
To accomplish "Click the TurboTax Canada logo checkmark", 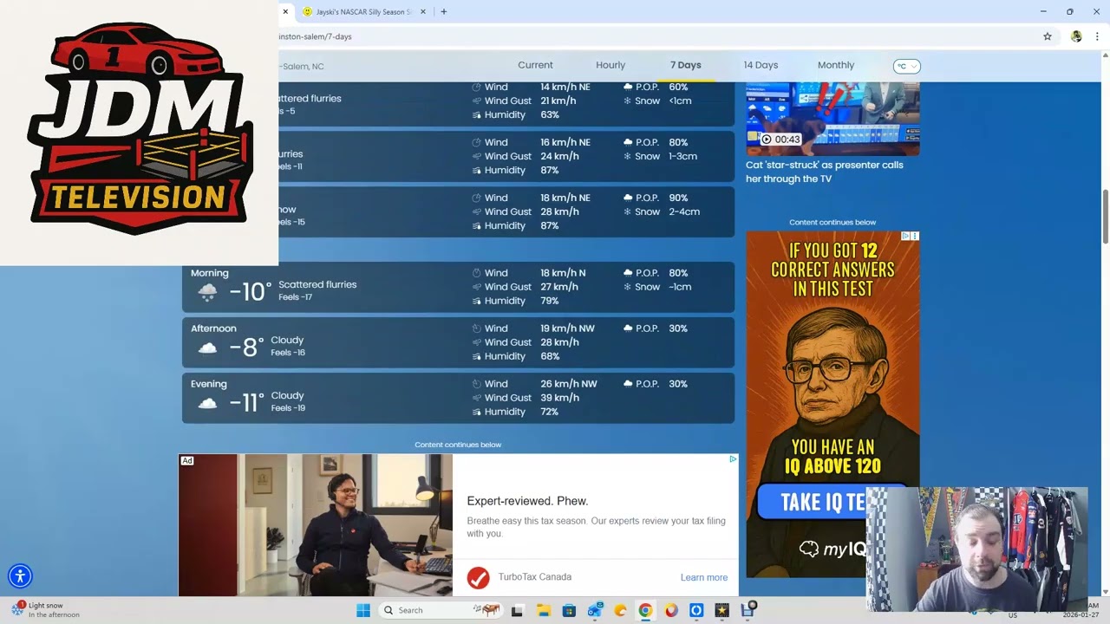I will tap(478, 577).
